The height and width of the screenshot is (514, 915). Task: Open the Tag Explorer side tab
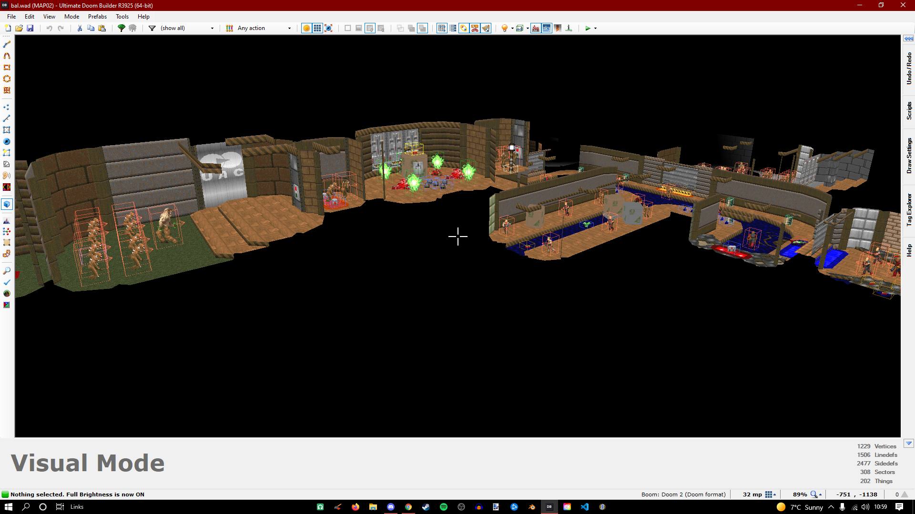[x=909, y=209]
